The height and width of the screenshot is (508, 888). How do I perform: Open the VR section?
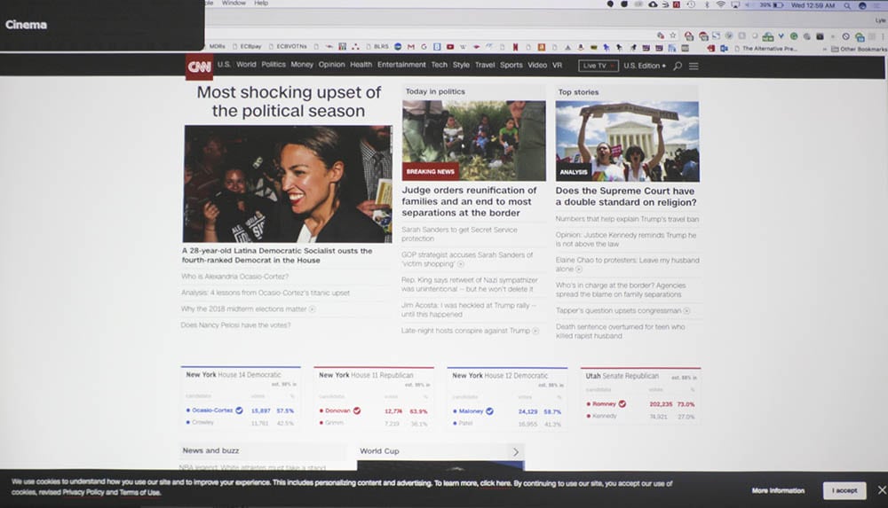558,65
